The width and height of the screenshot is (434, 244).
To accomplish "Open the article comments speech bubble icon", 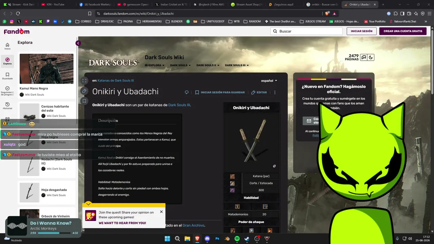I will coord(186,93).
